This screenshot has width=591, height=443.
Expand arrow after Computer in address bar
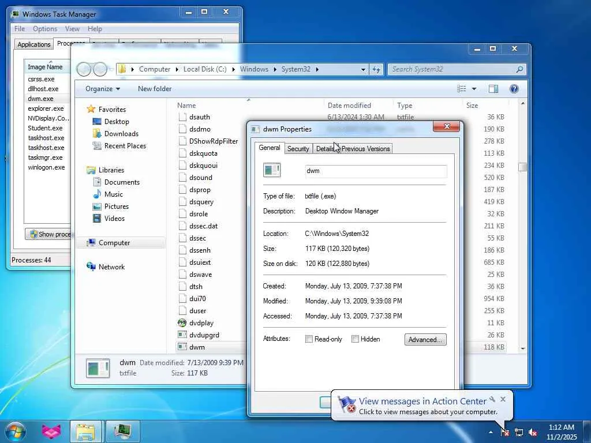click(x=177, y=69)
